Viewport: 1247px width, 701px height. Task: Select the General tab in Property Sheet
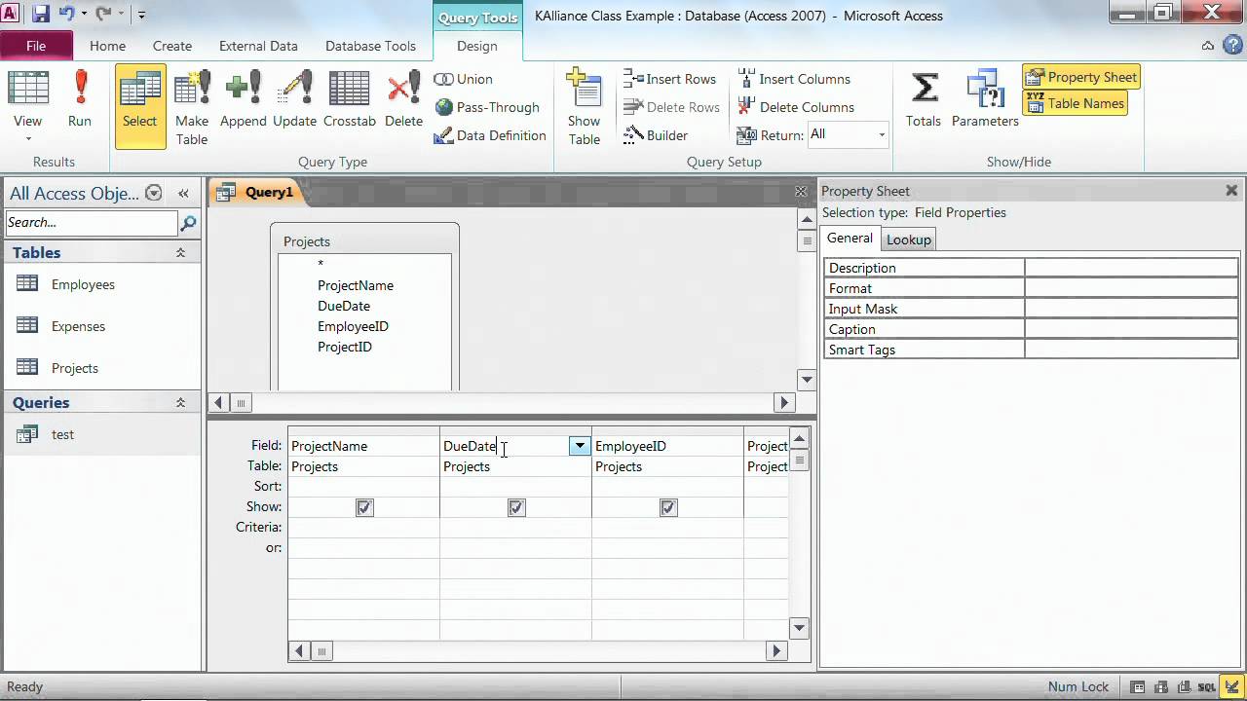pos(850,239)
